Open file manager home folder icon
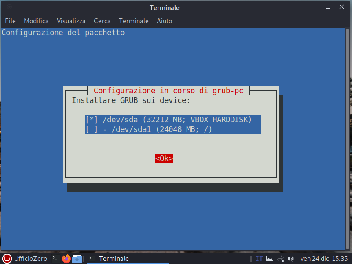 click(x=77, y=259)
